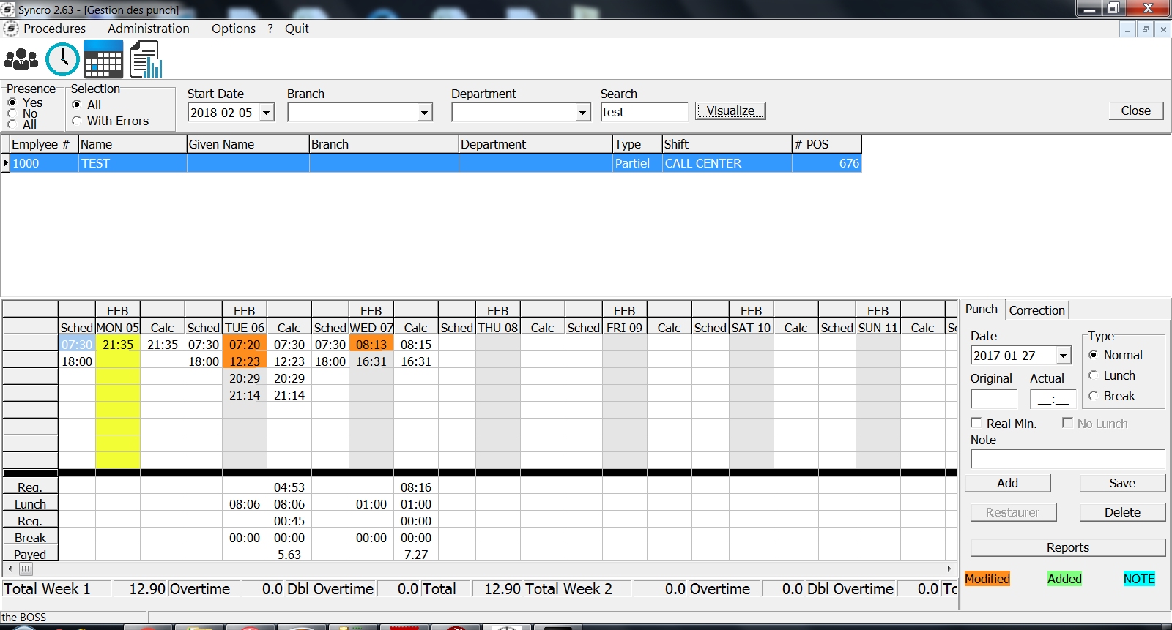Open the Branch dropdown list
1172x630 pixels.
pyautogui.click(x=424, y=113)
